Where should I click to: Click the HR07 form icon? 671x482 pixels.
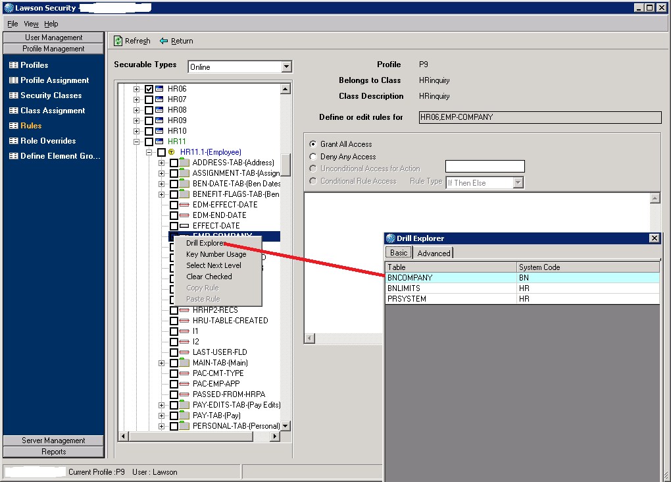click(x=159, y=99)
